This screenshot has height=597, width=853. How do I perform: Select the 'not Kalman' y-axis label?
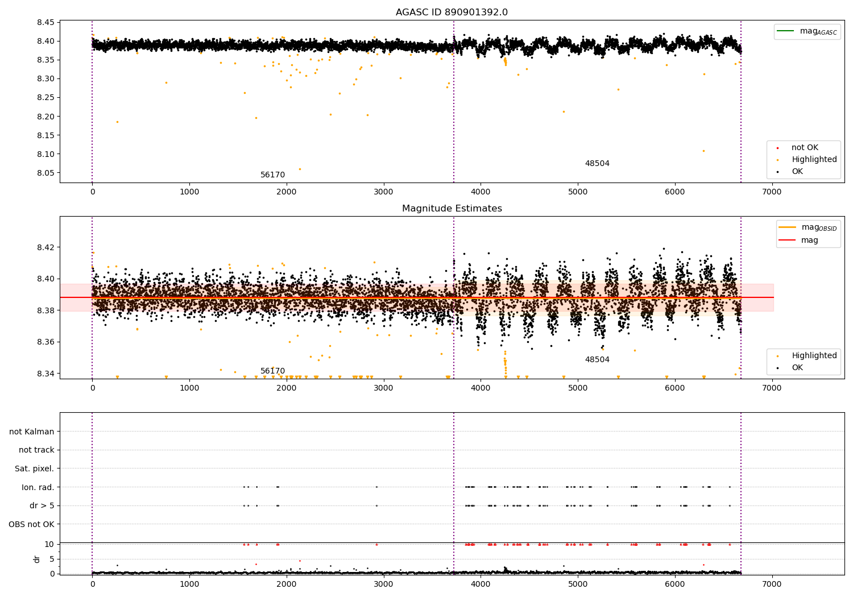point(32,432)
